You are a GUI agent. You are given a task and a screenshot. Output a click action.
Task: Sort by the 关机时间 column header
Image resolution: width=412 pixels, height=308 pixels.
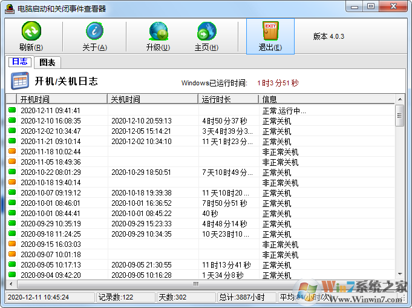coord(151,99)
